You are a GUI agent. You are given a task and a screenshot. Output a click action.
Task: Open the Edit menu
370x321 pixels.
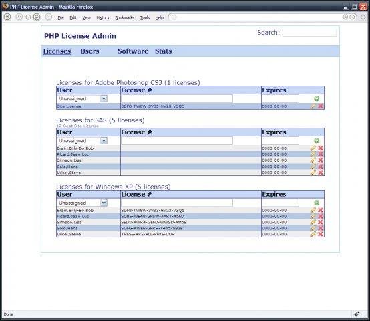(73, 17)
